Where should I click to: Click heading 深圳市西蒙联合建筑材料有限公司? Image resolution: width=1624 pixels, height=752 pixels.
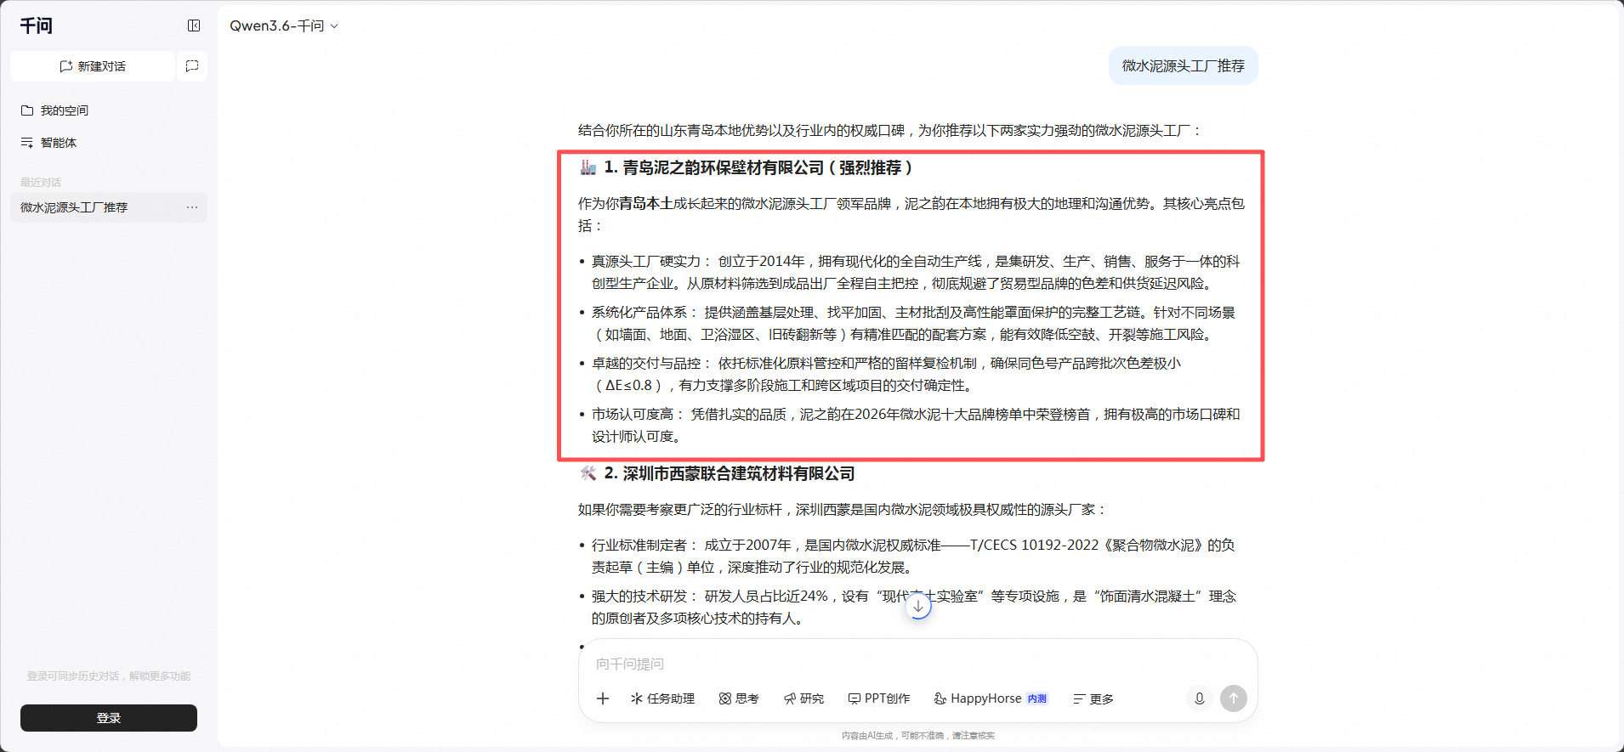[738, 473]
